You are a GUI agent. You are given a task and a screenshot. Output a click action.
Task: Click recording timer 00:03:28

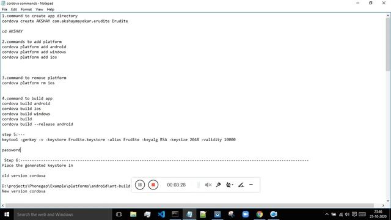[177, 185]
